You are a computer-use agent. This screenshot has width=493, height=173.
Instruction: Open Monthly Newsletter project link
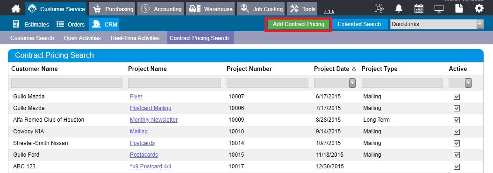(154, 120)
